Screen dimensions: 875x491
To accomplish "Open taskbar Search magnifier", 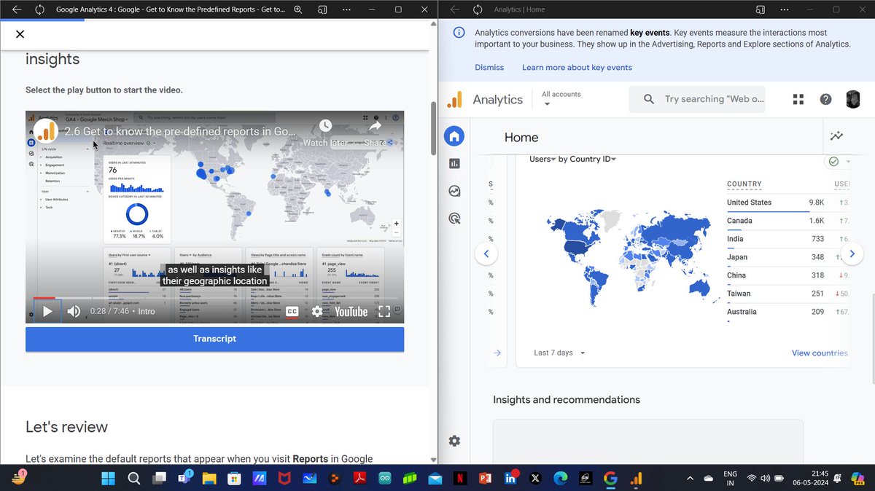I will (x=134, y=478).
